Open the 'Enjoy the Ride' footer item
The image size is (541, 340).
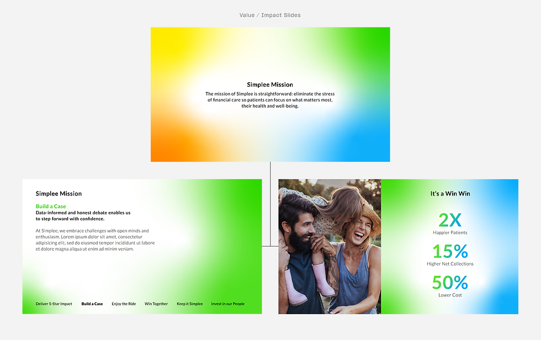click(x=124, y=304)
